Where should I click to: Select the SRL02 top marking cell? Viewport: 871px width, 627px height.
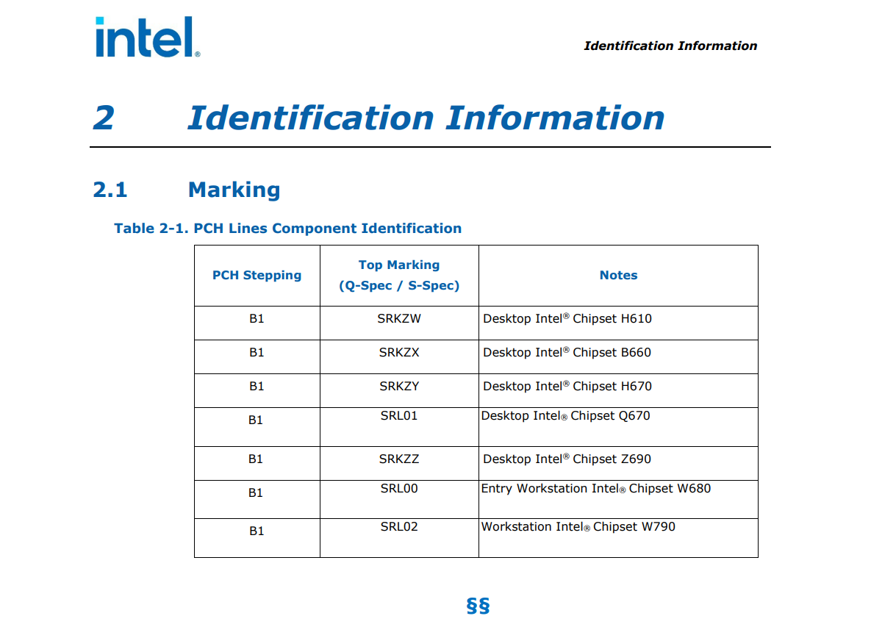tap(399, 527)
